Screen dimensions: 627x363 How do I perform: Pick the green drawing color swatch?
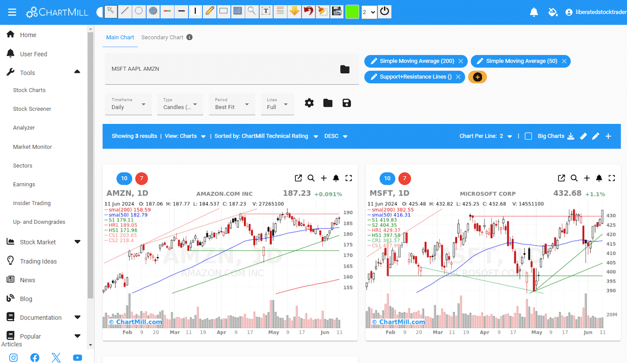pyautogui.click(x=352, y=12)
